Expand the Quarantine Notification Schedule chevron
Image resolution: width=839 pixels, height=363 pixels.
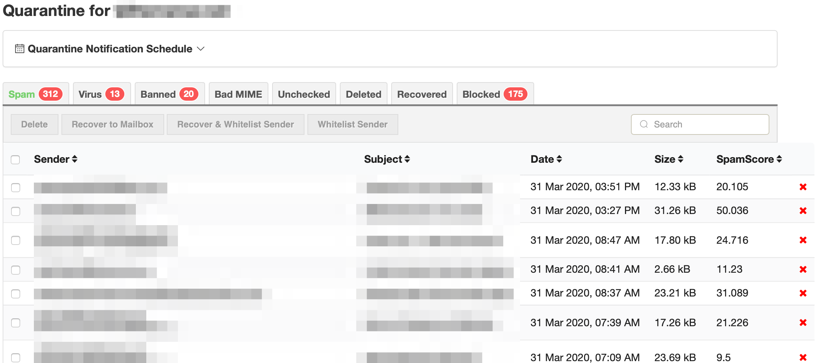point(201,49)
